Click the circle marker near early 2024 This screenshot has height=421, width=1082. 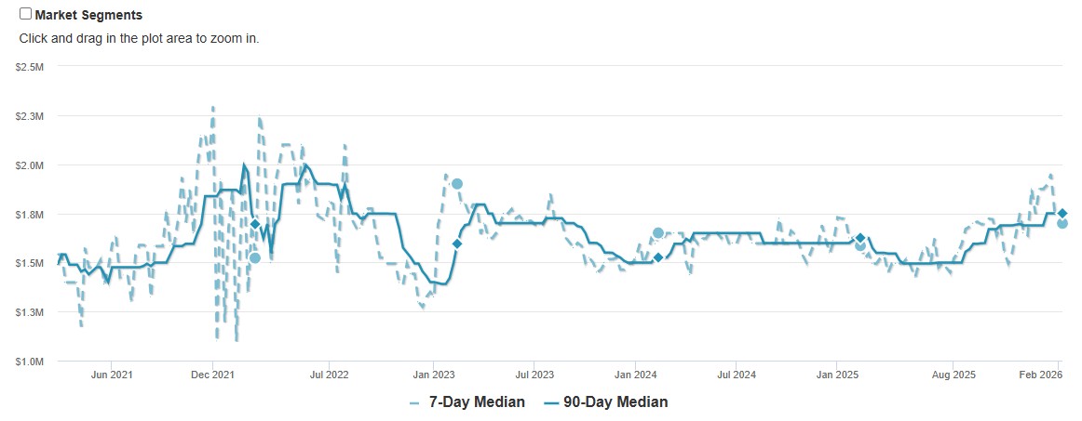(658, 233)
